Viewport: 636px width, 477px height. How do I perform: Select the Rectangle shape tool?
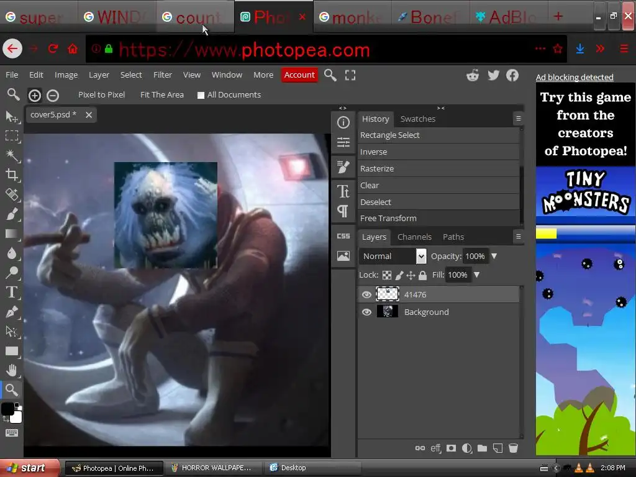point(12,351)
